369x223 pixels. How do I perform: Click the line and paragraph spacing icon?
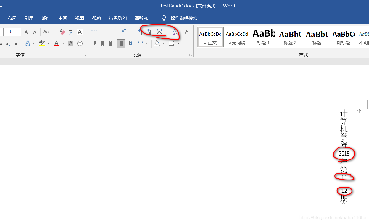click(x=141, y=43)
